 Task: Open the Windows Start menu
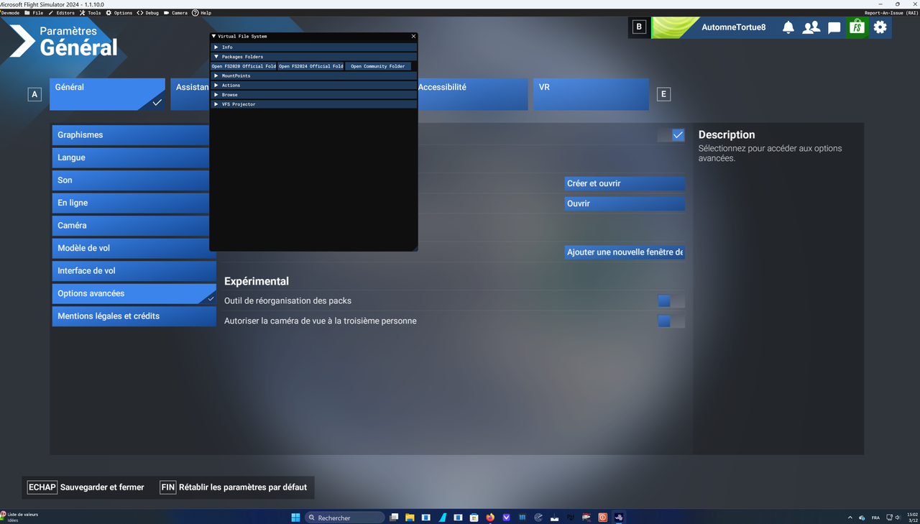(295, 517)
